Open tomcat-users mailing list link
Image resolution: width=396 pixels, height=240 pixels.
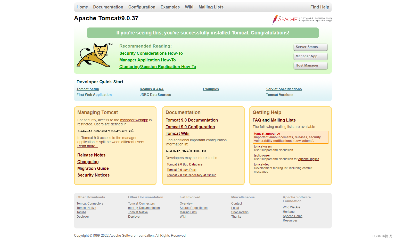tap(263, 146)
